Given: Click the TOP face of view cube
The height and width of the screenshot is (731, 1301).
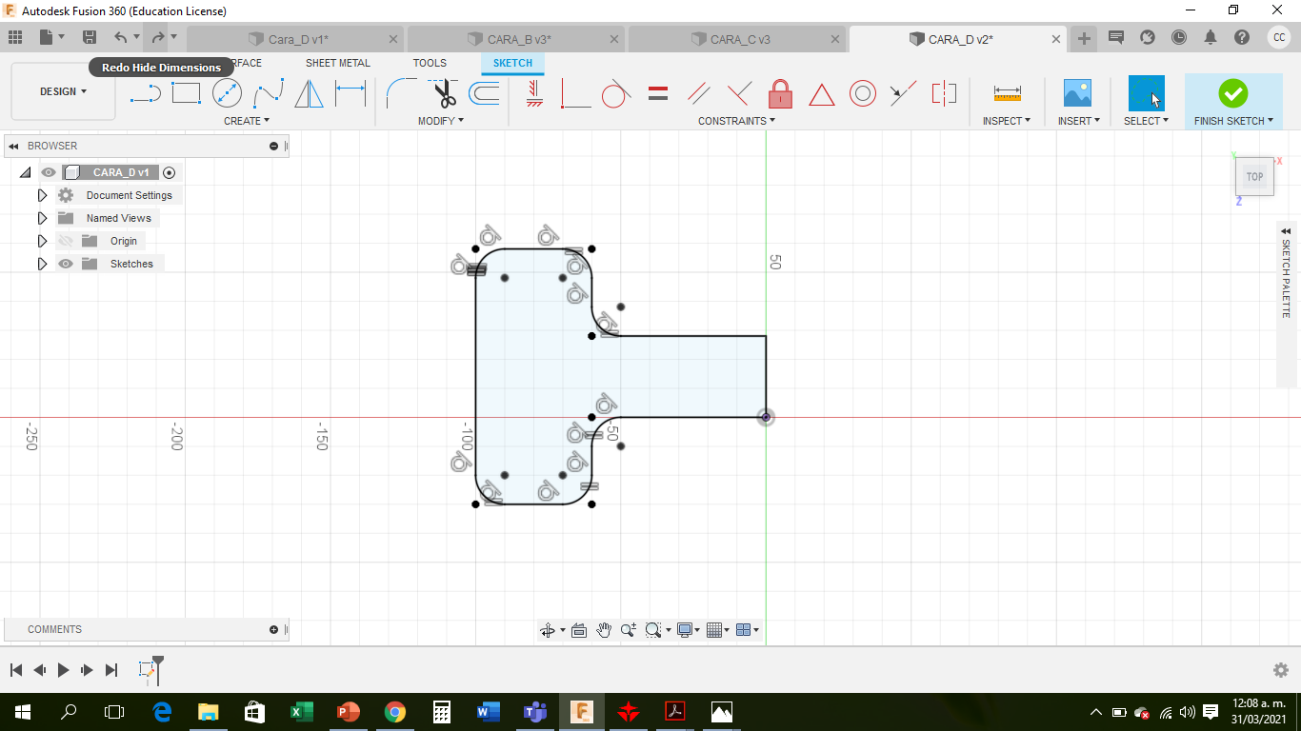Looking at the screenshot, I should (1254, 176).
